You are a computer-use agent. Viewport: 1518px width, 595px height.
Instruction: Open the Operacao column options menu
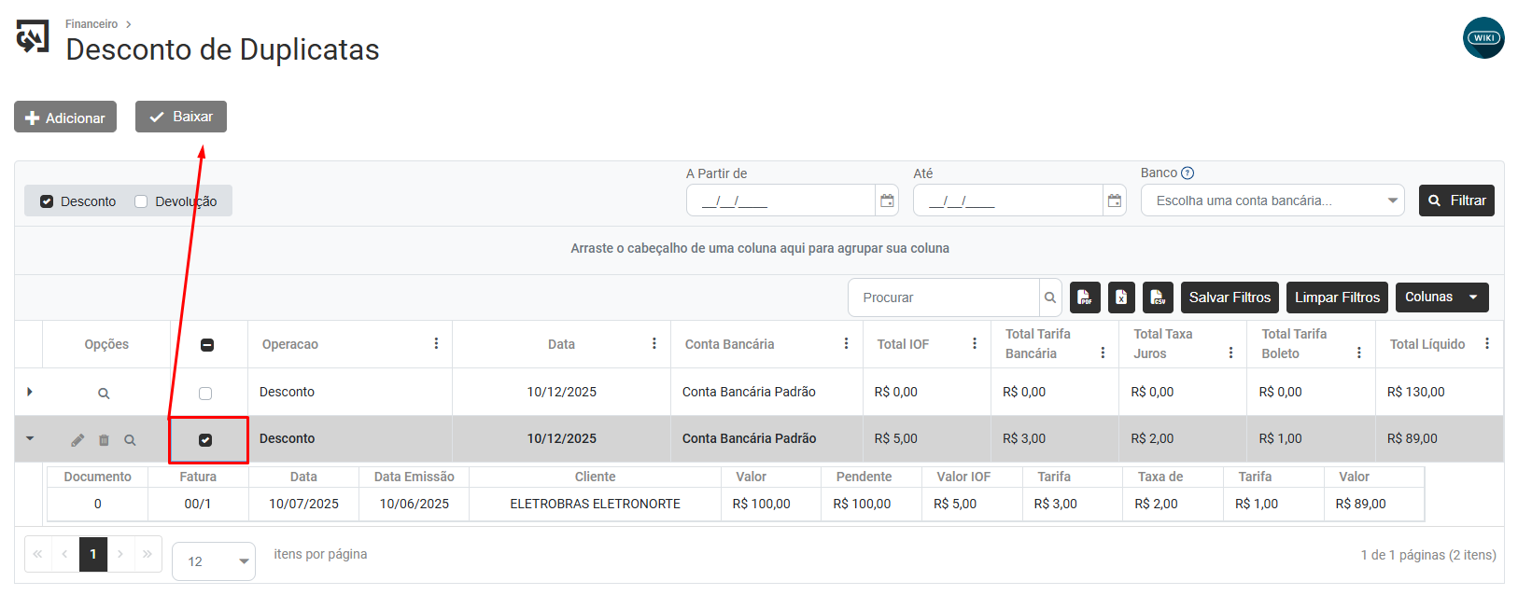click(x=436, y=344)
